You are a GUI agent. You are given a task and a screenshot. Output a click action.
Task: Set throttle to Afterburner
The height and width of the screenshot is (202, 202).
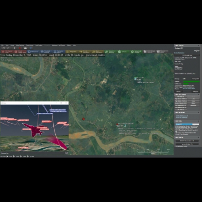(x=193, y=105)
